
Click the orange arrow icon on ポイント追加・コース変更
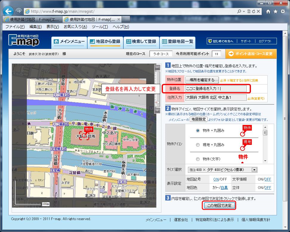coord(231,54)
